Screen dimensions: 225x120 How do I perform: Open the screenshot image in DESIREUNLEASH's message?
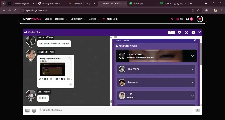click(52, 69)
